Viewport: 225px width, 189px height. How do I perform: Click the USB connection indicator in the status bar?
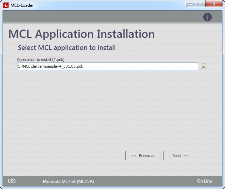coord(12,181)
